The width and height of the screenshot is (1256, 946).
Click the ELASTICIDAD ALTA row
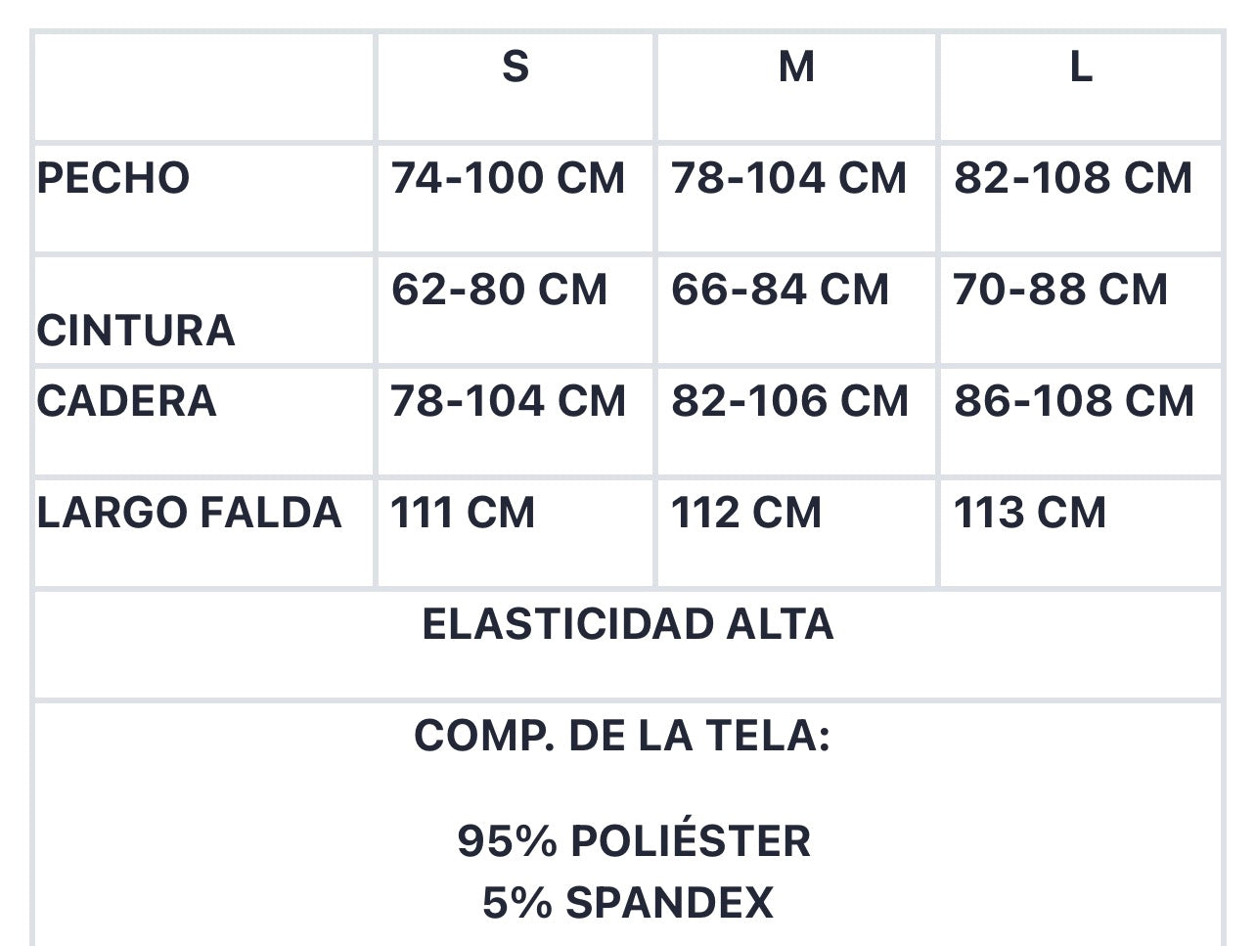[x=628, y=645]
